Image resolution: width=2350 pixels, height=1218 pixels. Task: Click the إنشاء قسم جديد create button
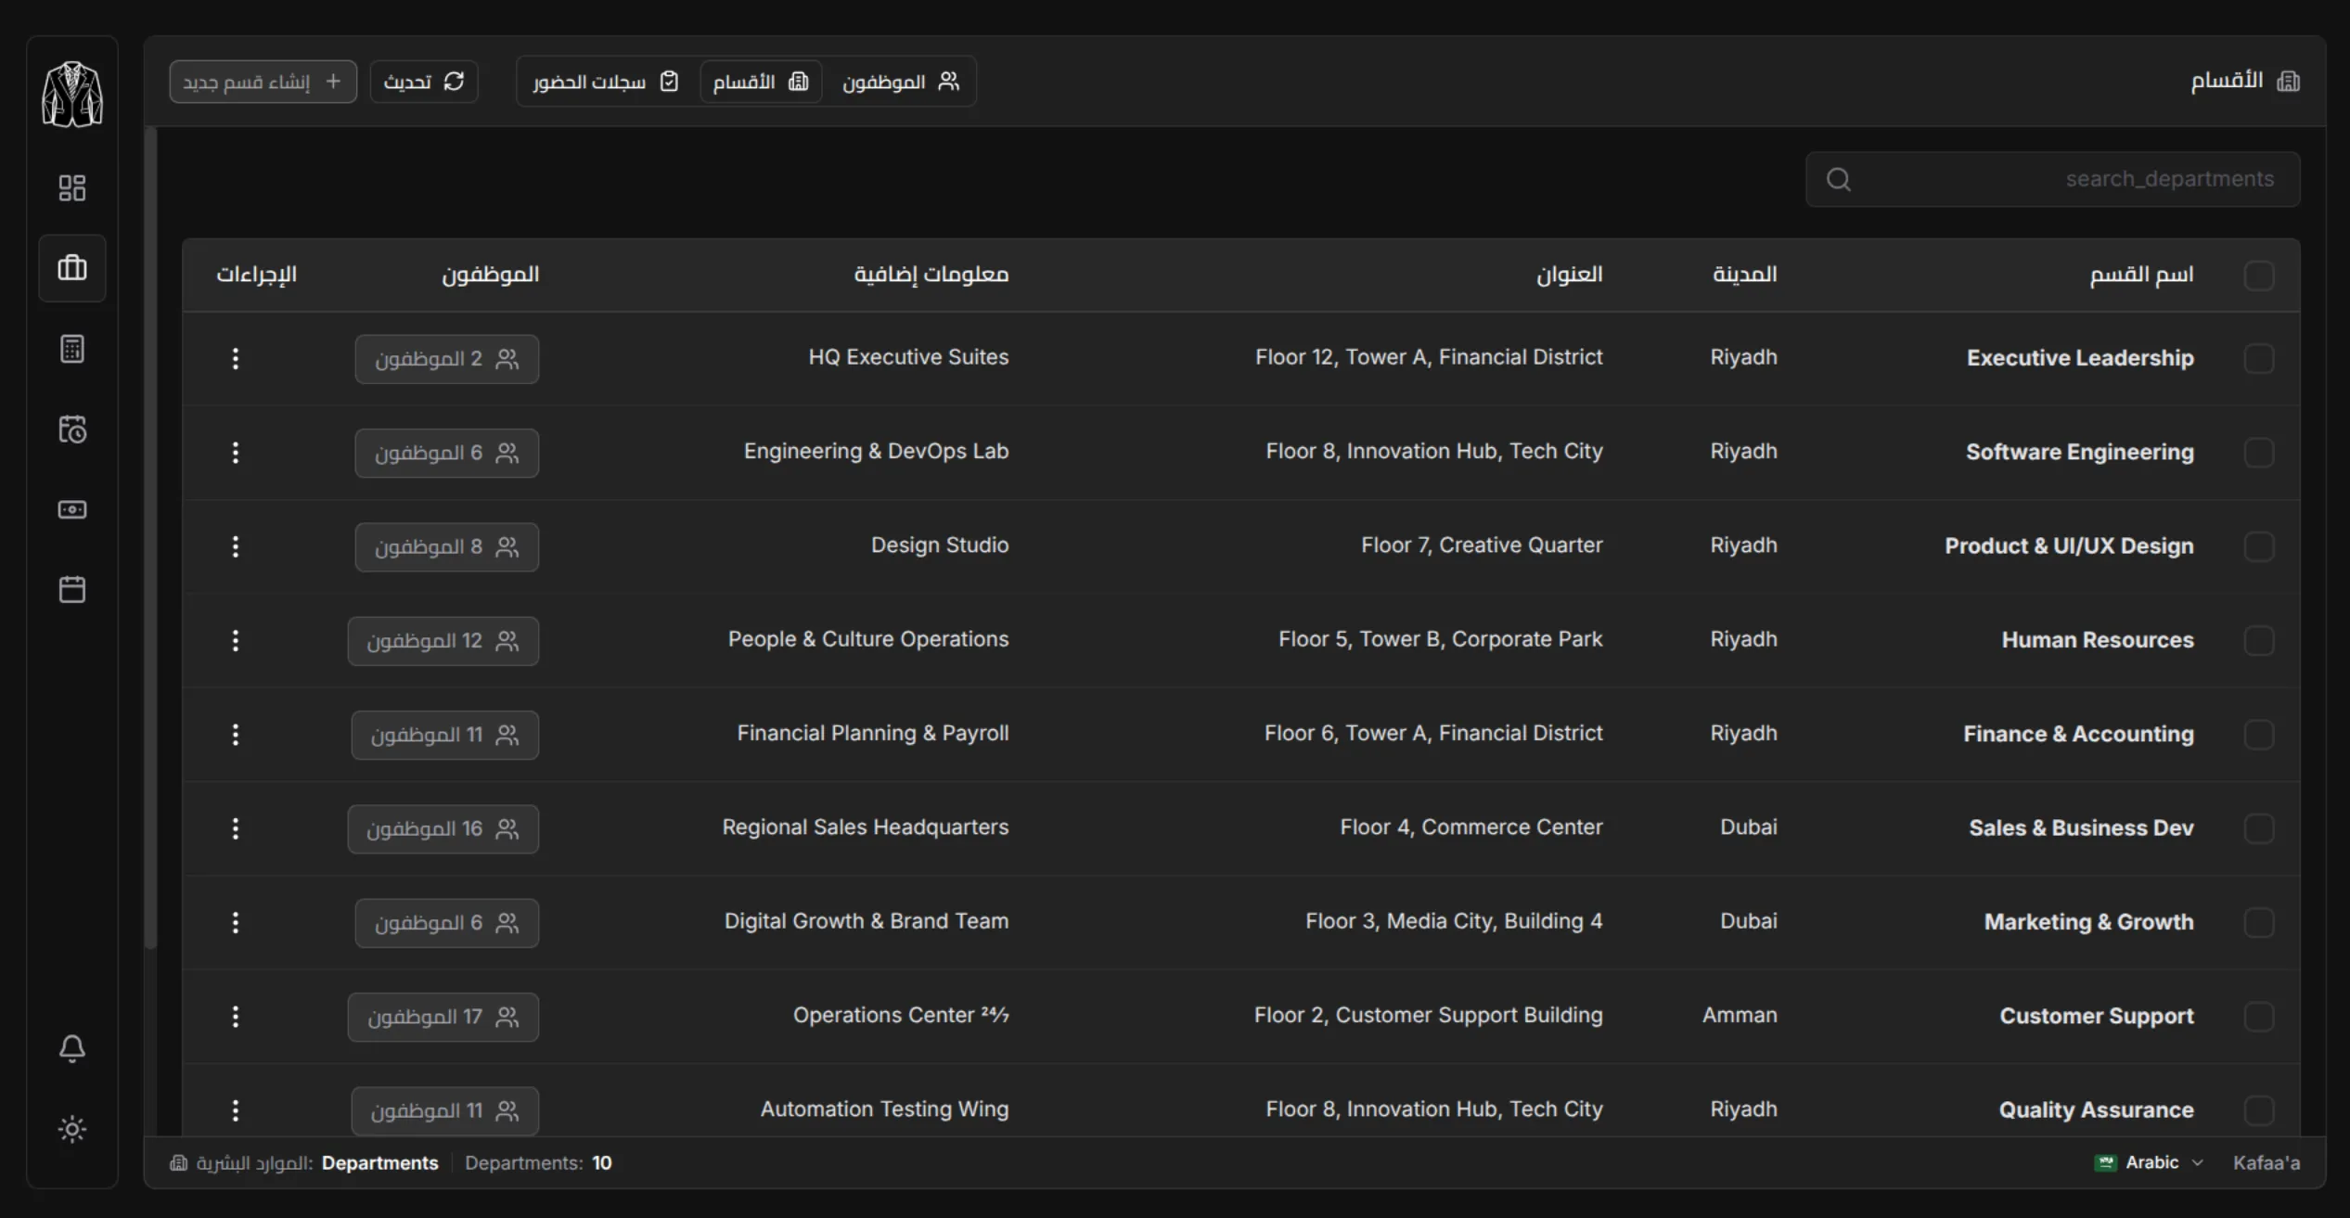coord(263,82)
